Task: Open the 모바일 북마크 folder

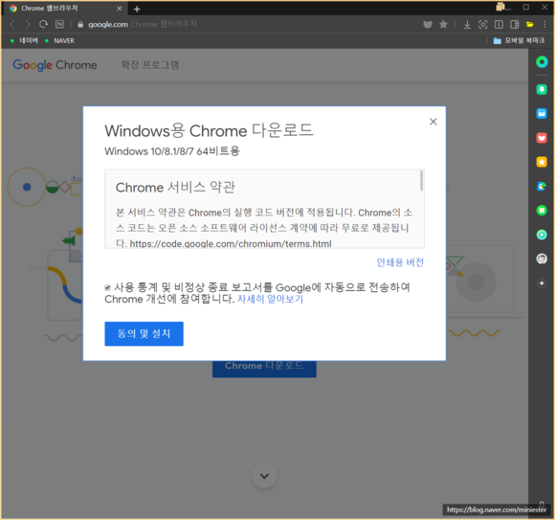Action: 519,41
